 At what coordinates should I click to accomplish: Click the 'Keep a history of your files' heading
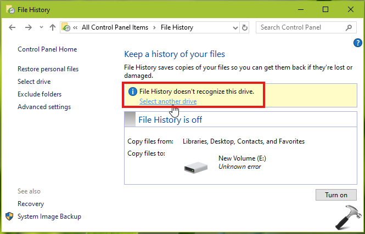click(175, 54)
